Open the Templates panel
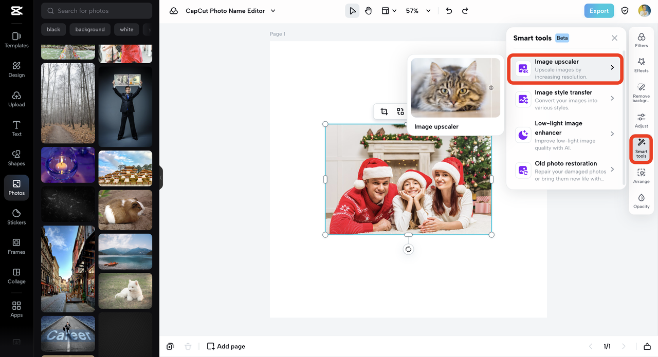 pyautogui.click(x=16, y=40)
